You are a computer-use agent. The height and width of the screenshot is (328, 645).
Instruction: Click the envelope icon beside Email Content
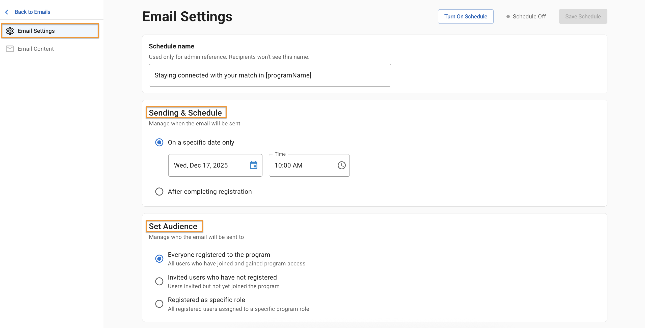tap(10, 49)
